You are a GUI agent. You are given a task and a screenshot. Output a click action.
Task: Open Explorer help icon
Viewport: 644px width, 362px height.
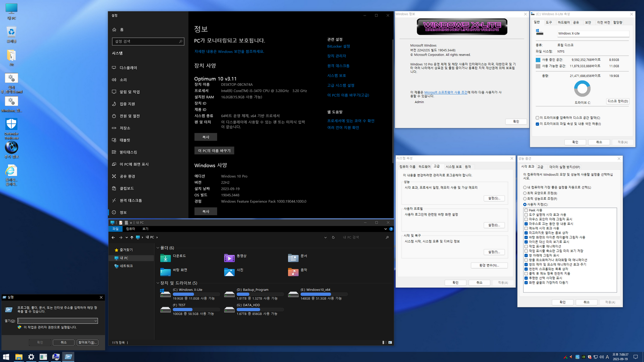click(391, 229)
